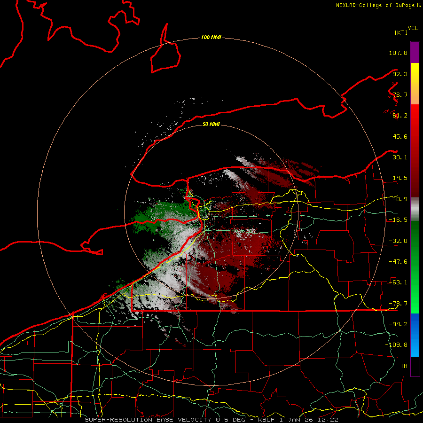This screenshot has width=423, height=423.
Task: Click the 50 NMI range ring label
Action: click(x=211, y=125)
